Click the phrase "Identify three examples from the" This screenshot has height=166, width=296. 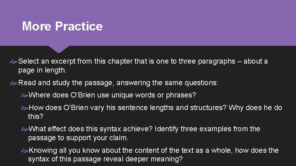click(x=208, y=129)
